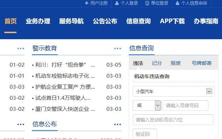
Task: Open the 闽 province prefix dropdown
Action: (x=147, y=105)
